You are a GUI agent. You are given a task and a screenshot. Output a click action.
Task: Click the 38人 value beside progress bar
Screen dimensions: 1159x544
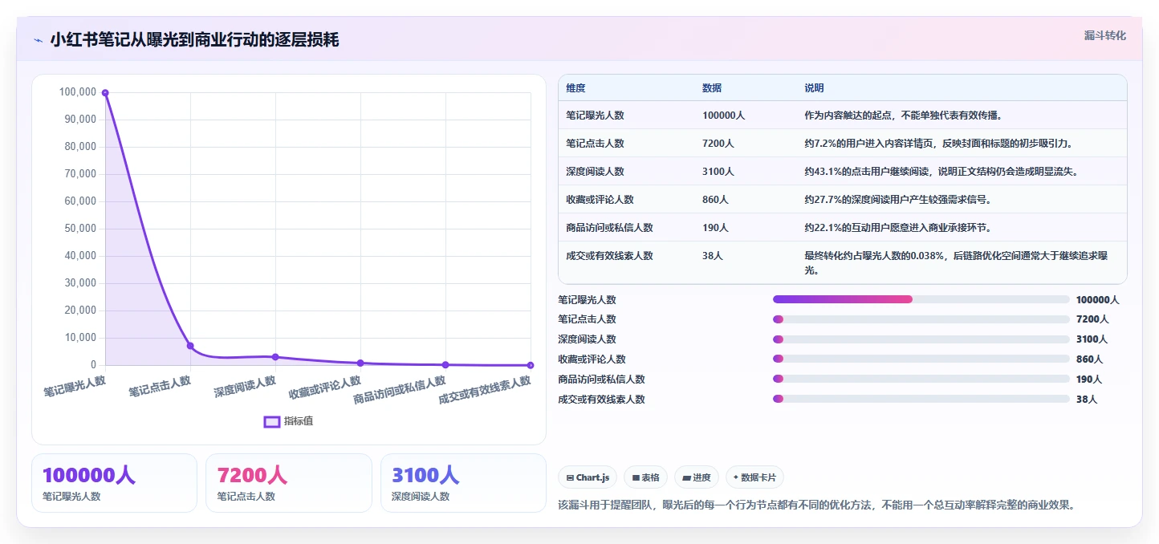(x=1086, y=399)
